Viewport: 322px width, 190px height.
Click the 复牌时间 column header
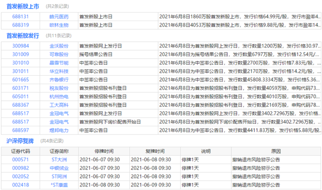click(x=155, y=151)
